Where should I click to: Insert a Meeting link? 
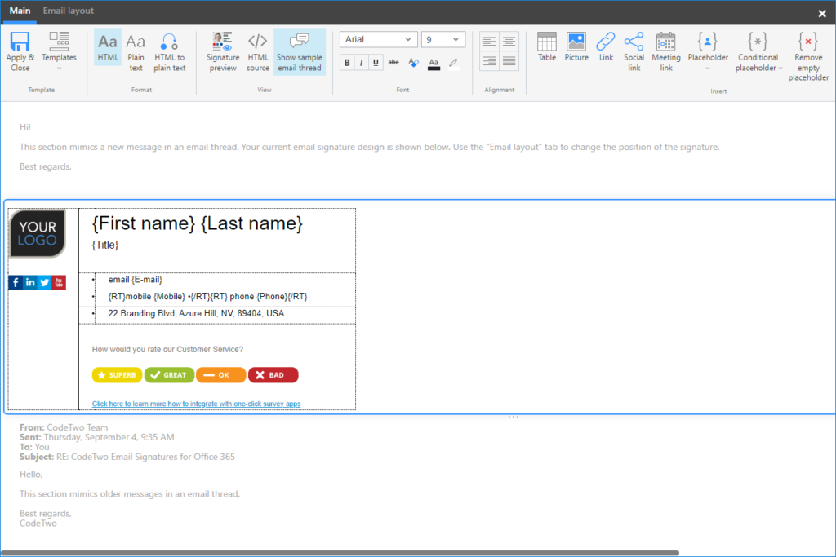click(x=666, y=49)
